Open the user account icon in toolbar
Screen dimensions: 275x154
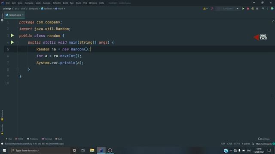click(x=205, y=9)
